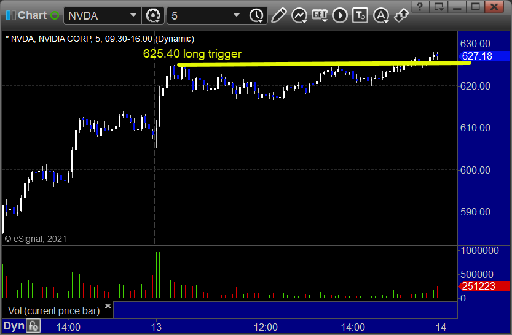The image size is (512, 335).
Task: Click the 630.00 price axis label
Action: click(475, 44)
